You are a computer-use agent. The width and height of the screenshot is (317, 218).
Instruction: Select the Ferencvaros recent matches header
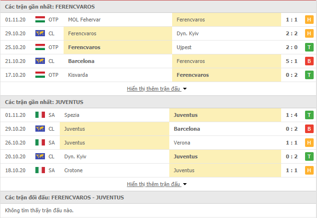click(x=50, y=7)
